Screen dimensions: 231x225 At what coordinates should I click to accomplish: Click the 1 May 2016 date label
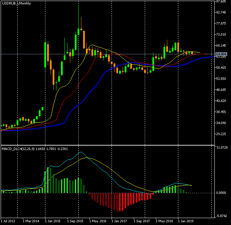pos(98,221)
